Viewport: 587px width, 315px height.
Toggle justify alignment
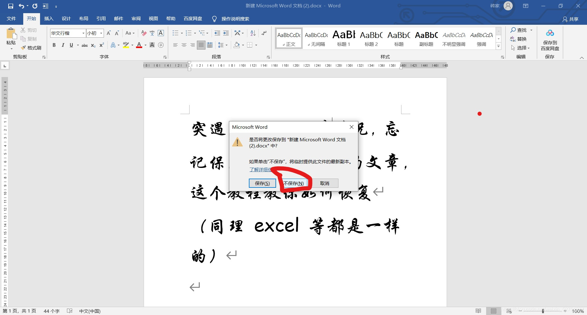[x=201, y=45]
